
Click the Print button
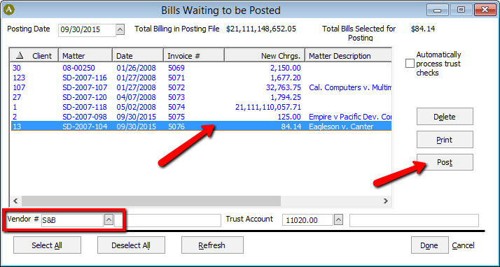[x=445, y=140]
